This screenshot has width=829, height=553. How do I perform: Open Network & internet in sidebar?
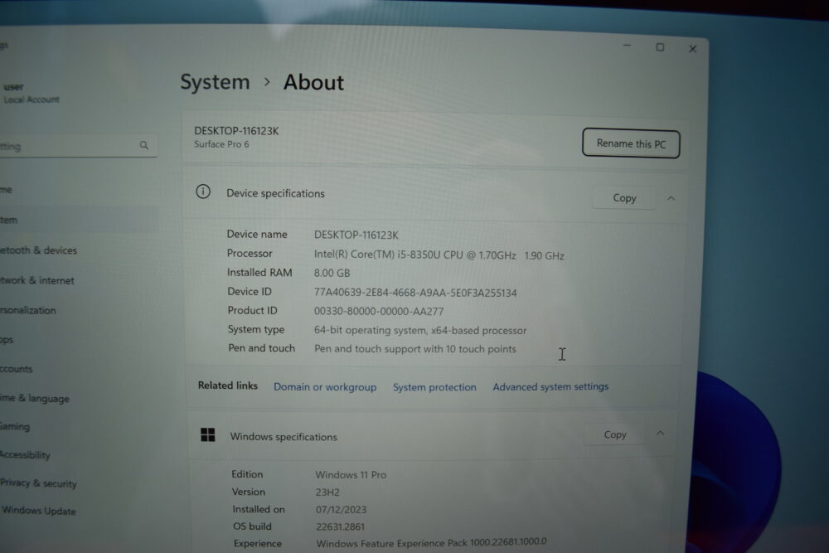pos(37,280)
